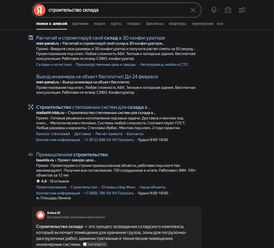Open search settings sliders icon

click(242, 10)
